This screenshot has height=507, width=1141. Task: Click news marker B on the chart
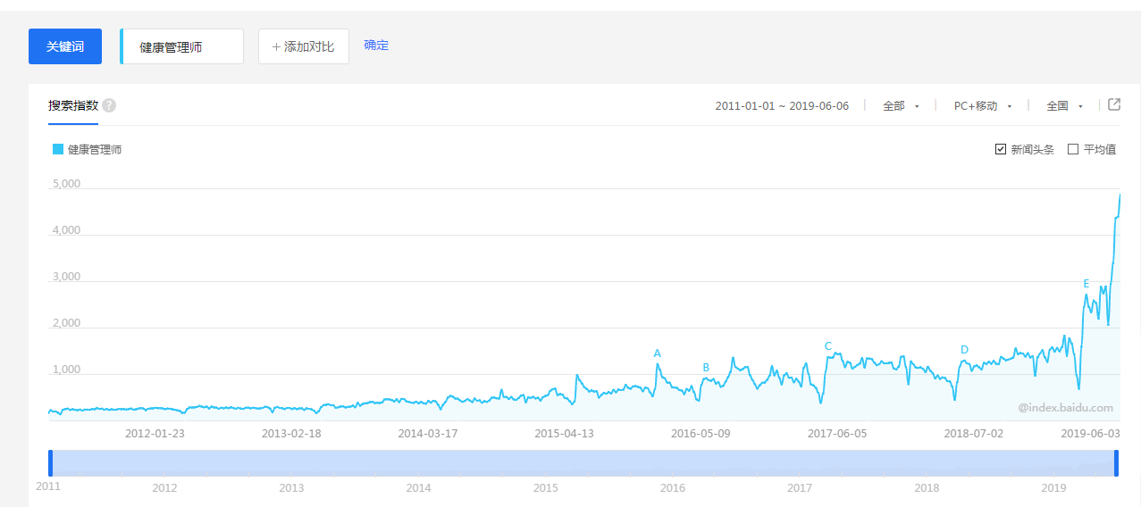[x=706, y=367]
